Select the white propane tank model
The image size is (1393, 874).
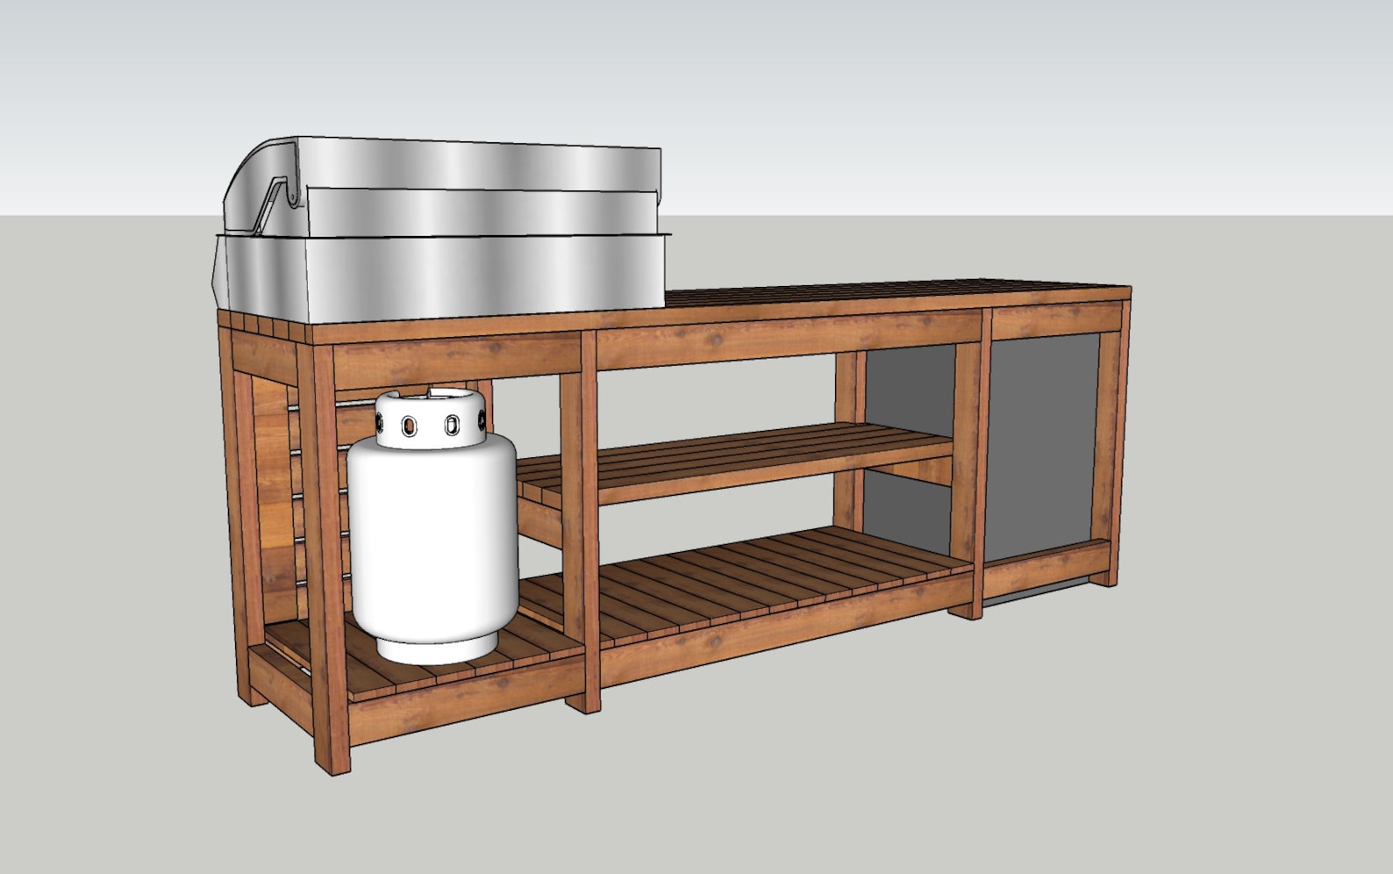tap(432, 527)
